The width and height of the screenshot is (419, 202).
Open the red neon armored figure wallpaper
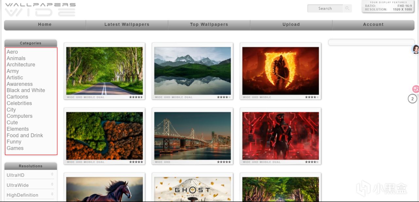(x=281, y=136)
